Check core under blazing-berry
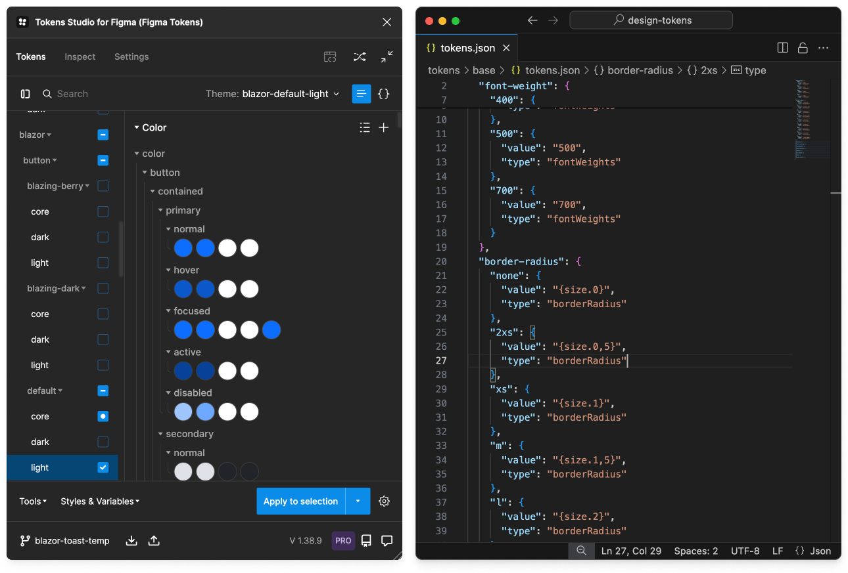 pos(103,211)
